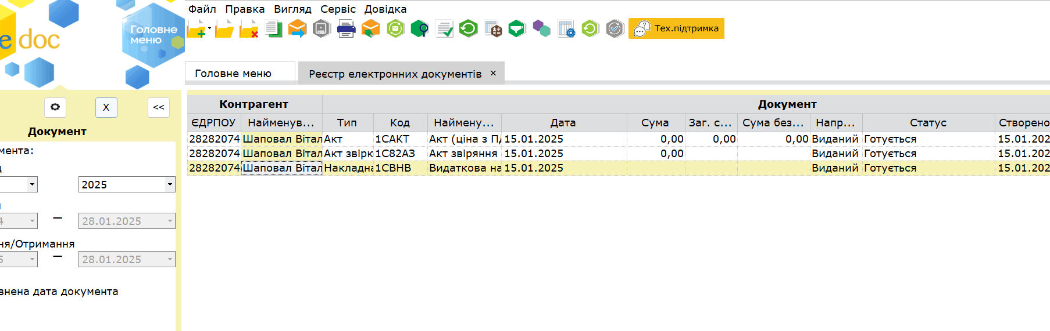The width and height of the screenshot is (1050, 331).
Task: Click the table with calculator icon
Action: [492, 29]
